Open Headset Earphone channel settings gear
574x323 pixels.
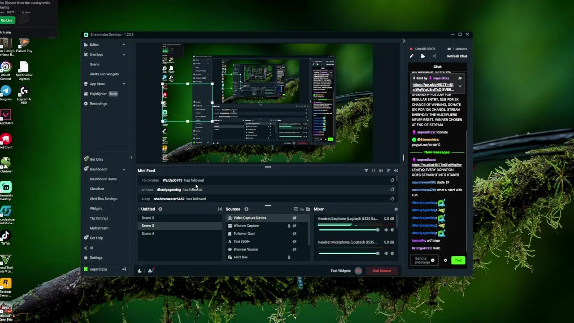[392, 230]
